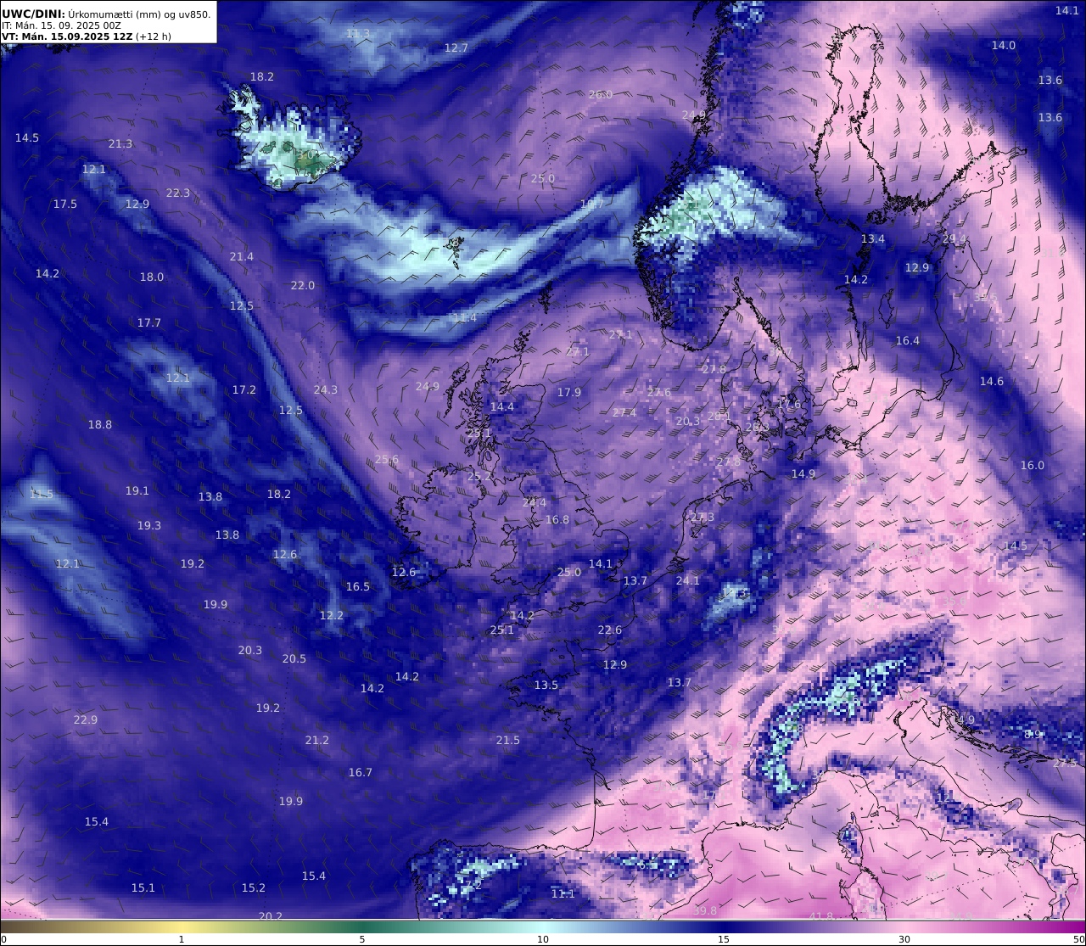Click the 27.4 value label
The image size is (1086, 946).
pos(624,413)
